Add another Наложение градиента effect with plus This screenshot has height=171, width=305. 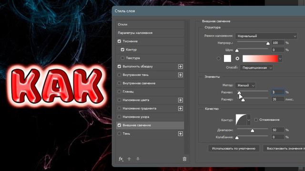point(181,108)
